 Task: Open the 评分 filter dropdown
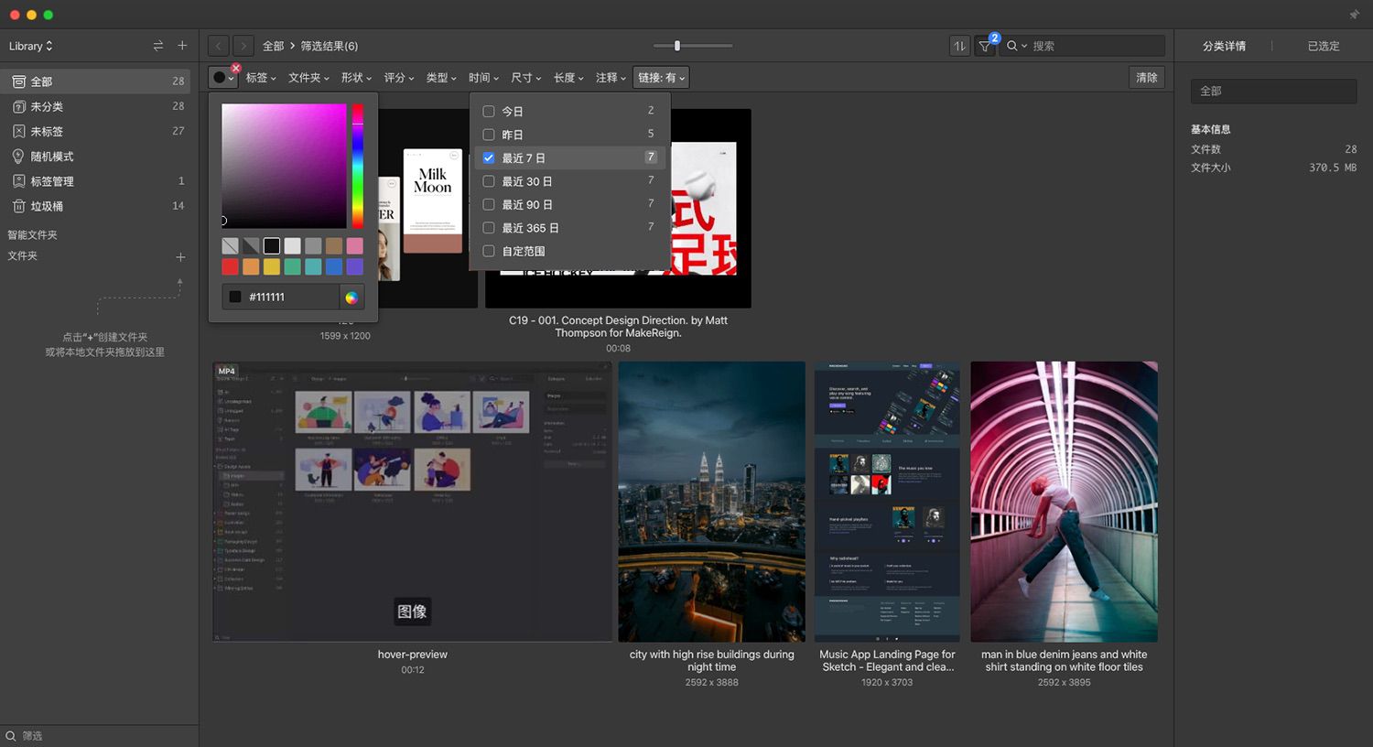point(399,78)
